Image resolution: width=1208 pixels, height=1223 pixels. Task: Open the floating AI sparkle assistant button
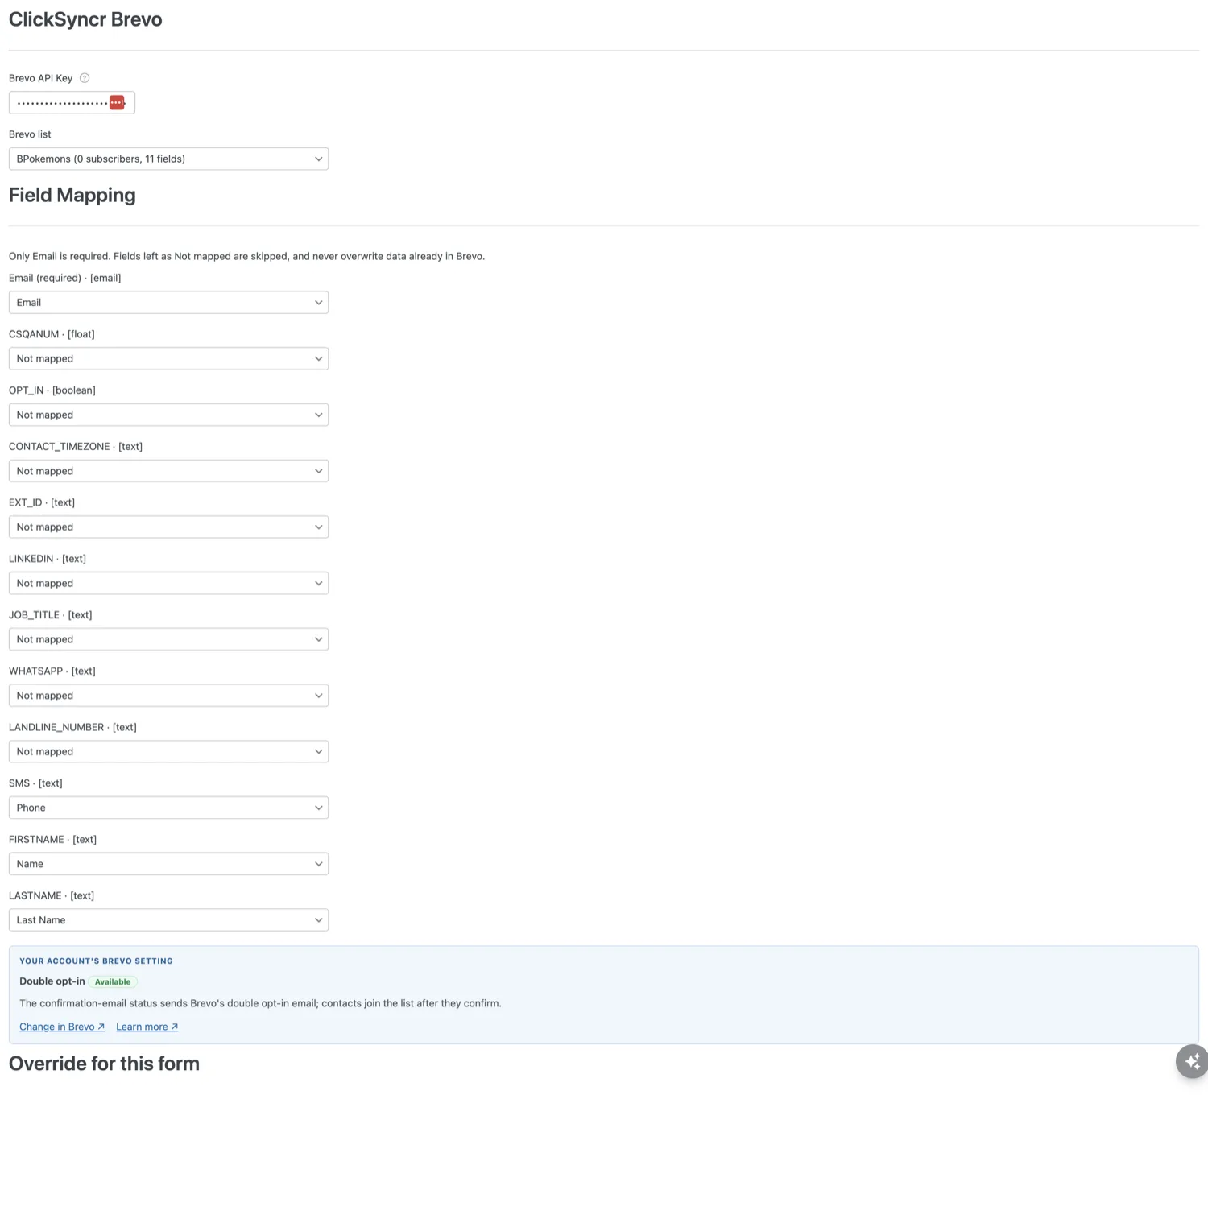[x=1192, y=1061]
